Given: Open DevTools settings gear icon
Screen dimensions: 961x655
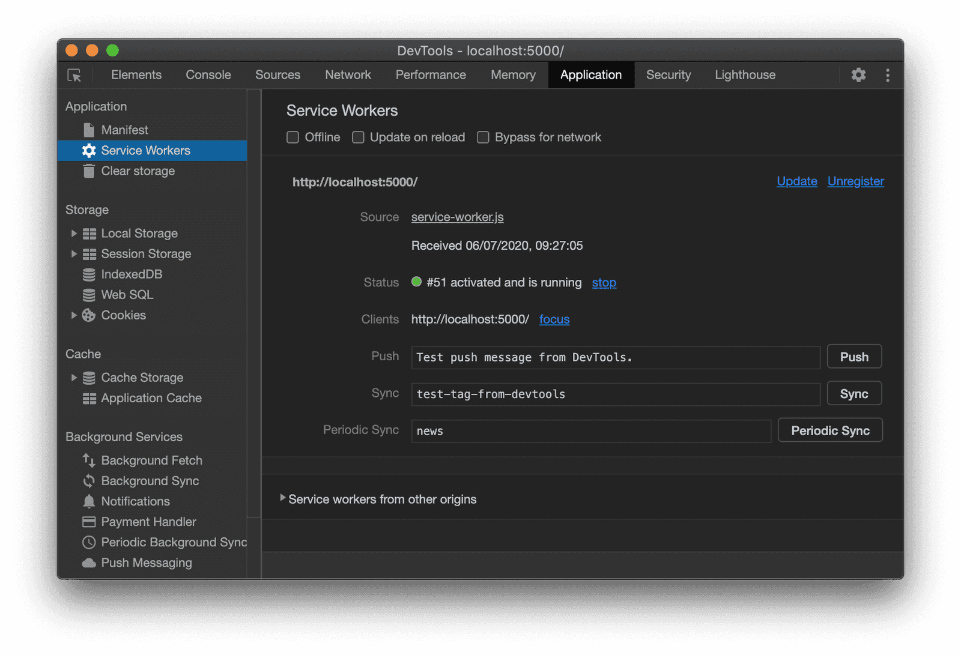Looking at the screenshot, I should (858, 75).
